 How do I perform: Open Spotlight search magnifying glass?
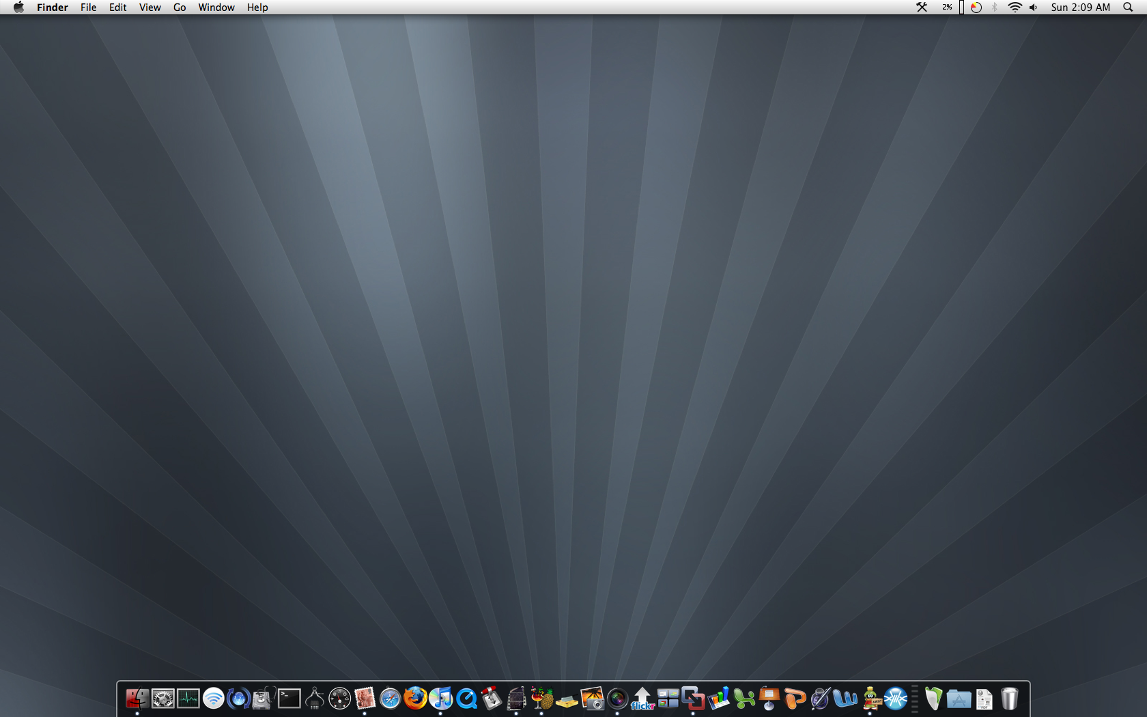pyautogui.click(x=1128, y=8)
